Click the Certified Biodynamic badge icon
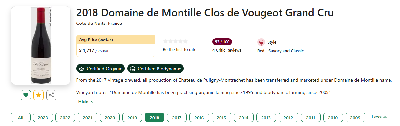This screenshot has height=126, width=400. [x=133, y=69]
